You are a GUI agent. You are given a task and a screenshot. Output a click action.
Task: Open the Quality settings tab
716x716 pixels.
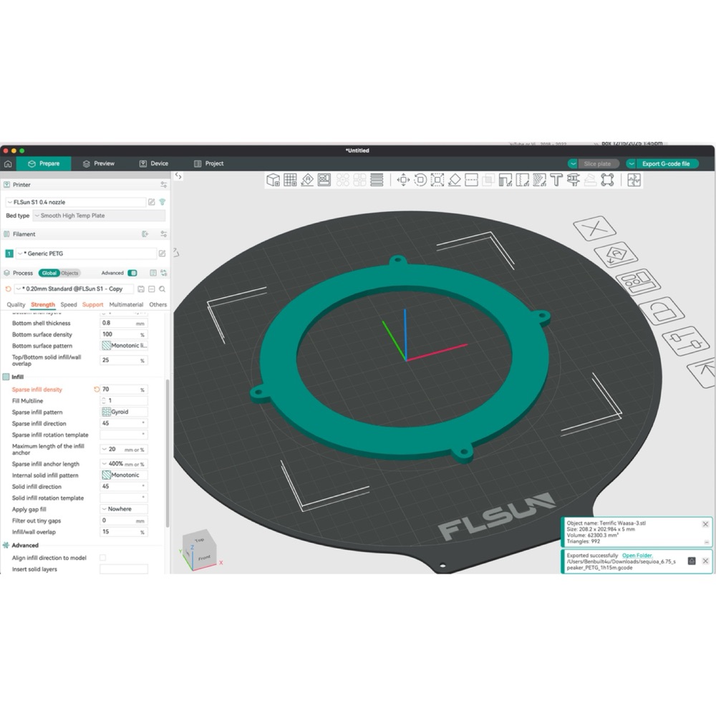[16, 304]
